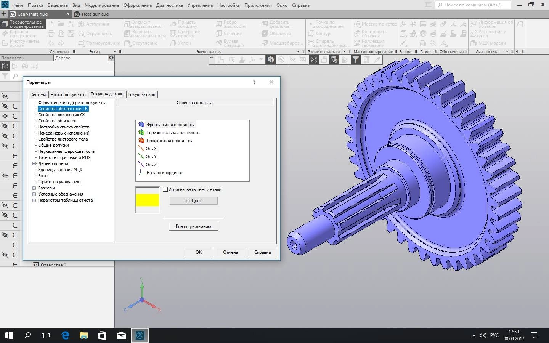Screen dimensions: 549x343
Task: Open the Windows Start menu
Action: pos(9,335)
